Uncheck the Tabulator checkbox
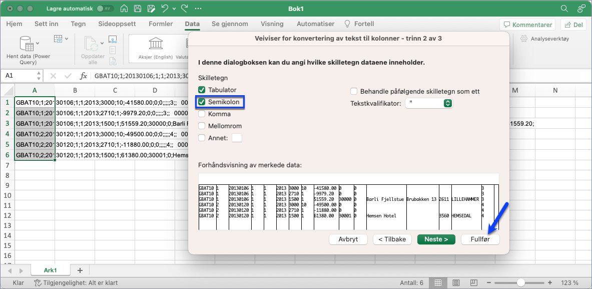The height and width of the screenshot is (289, 592). 202,90
